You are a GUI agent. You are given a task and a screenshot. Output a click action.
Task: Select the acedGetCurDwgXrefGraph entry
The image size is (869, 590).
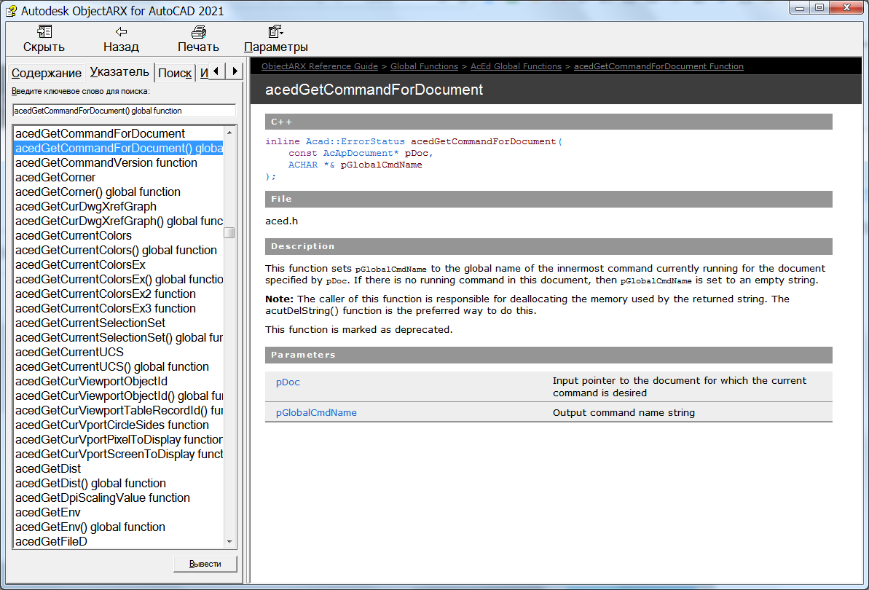coord(119,207)
